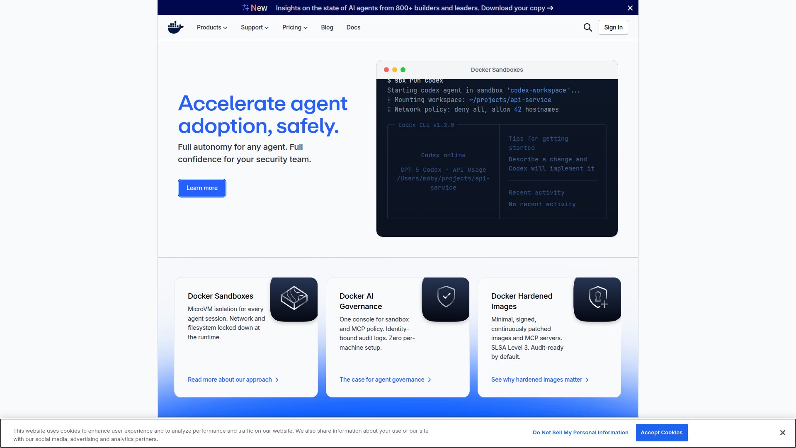The width and height of the screenshot is (796, 448).
Task: Click the sparkle icon beside New
Action: 246,7
